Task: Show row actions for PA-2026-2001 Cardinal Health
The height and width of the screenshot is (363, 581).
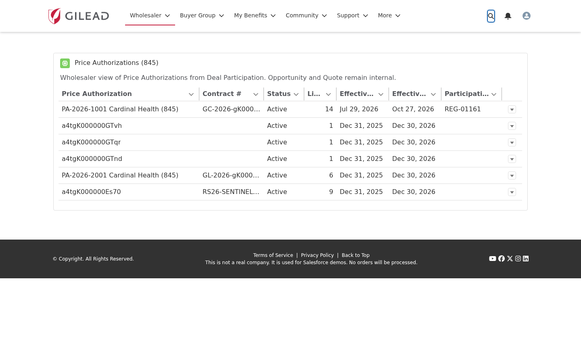Action: tap(512, 175)
